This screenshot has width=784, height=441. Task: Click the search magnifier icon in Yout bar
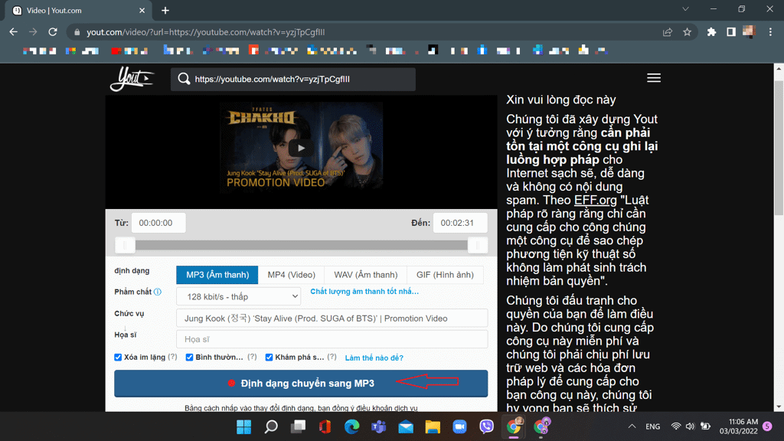(x=184, y=79)
